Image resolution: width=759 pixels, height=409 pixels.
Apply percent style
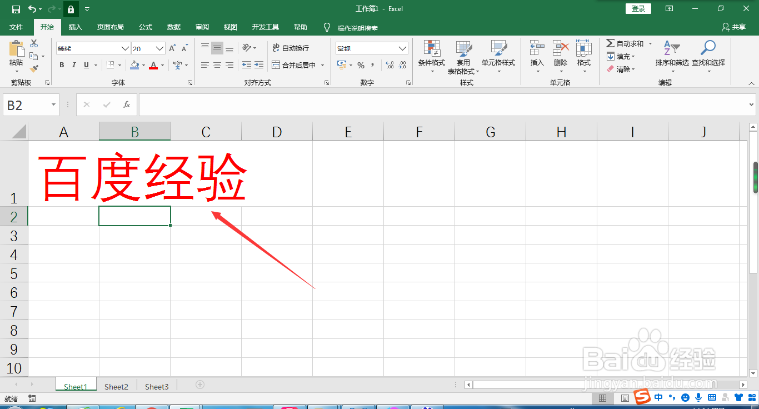point(361,65)
